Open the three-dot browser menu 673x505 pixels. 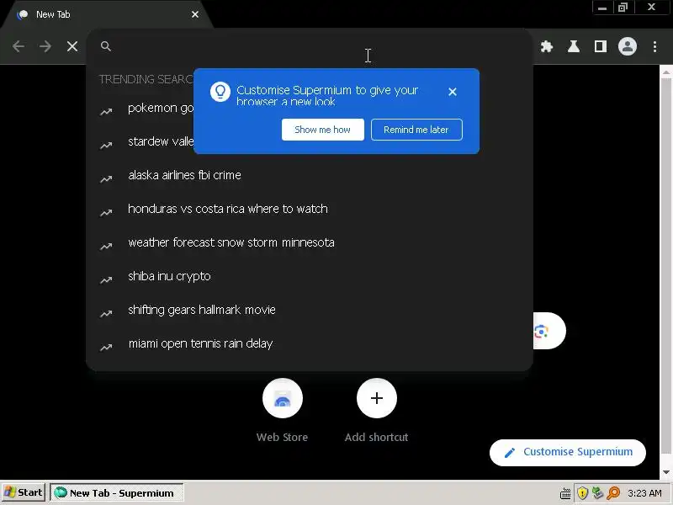(655, 46)
